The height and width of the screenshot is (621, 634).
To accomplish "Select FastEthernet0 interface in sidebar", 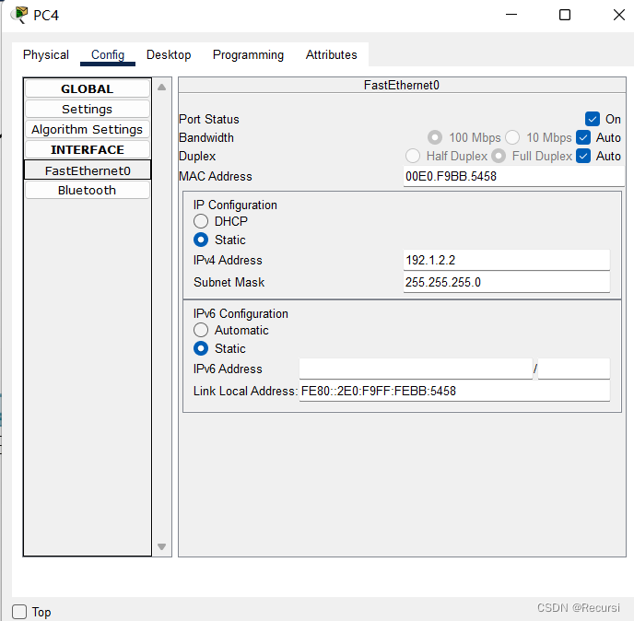I will (x=88, y=170).
